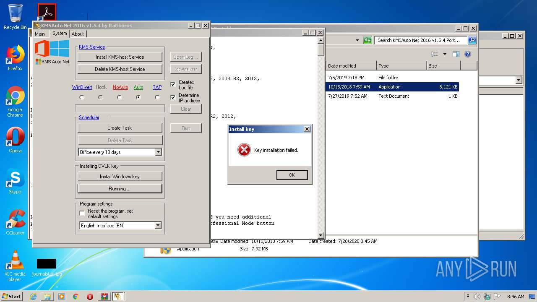Open Opera from the taskbar
This screenshot has width=537, height=302.
point(90,297)
